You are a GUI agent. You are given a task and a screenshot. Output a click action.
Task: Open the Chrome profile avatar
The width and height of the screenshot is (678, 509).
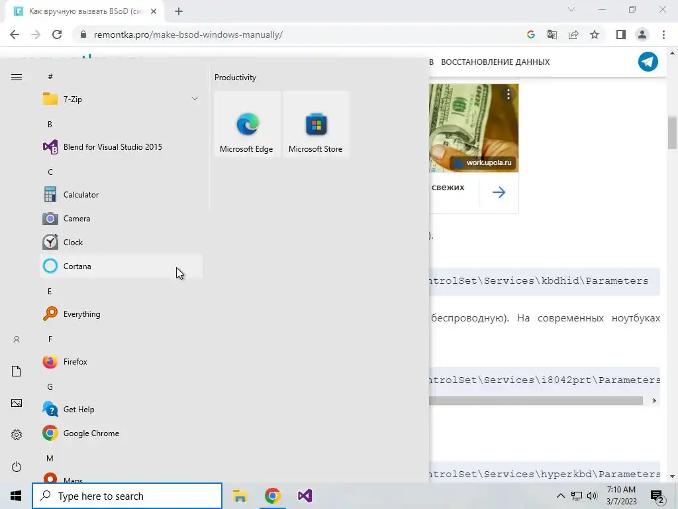pyautogui.click(x=642, y=34)
